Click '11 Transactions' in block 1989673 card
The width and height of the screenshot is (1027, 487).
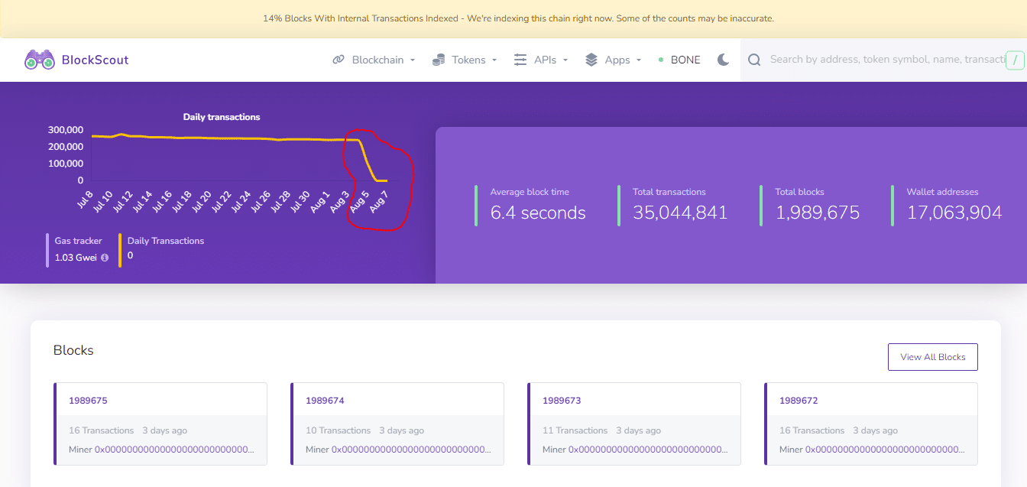click(x=575, y=430)
